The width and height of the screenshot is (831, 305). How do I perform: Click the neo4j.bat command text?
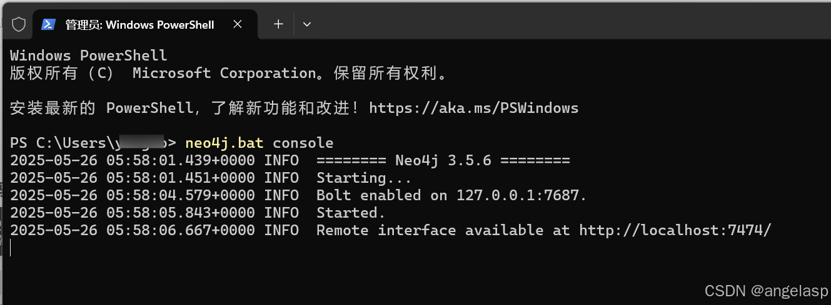click(224, 143)
